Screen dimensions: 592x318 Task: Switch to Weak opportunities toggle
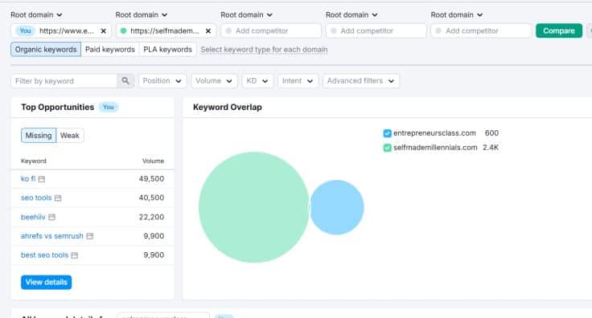click(x=70, y=136)
